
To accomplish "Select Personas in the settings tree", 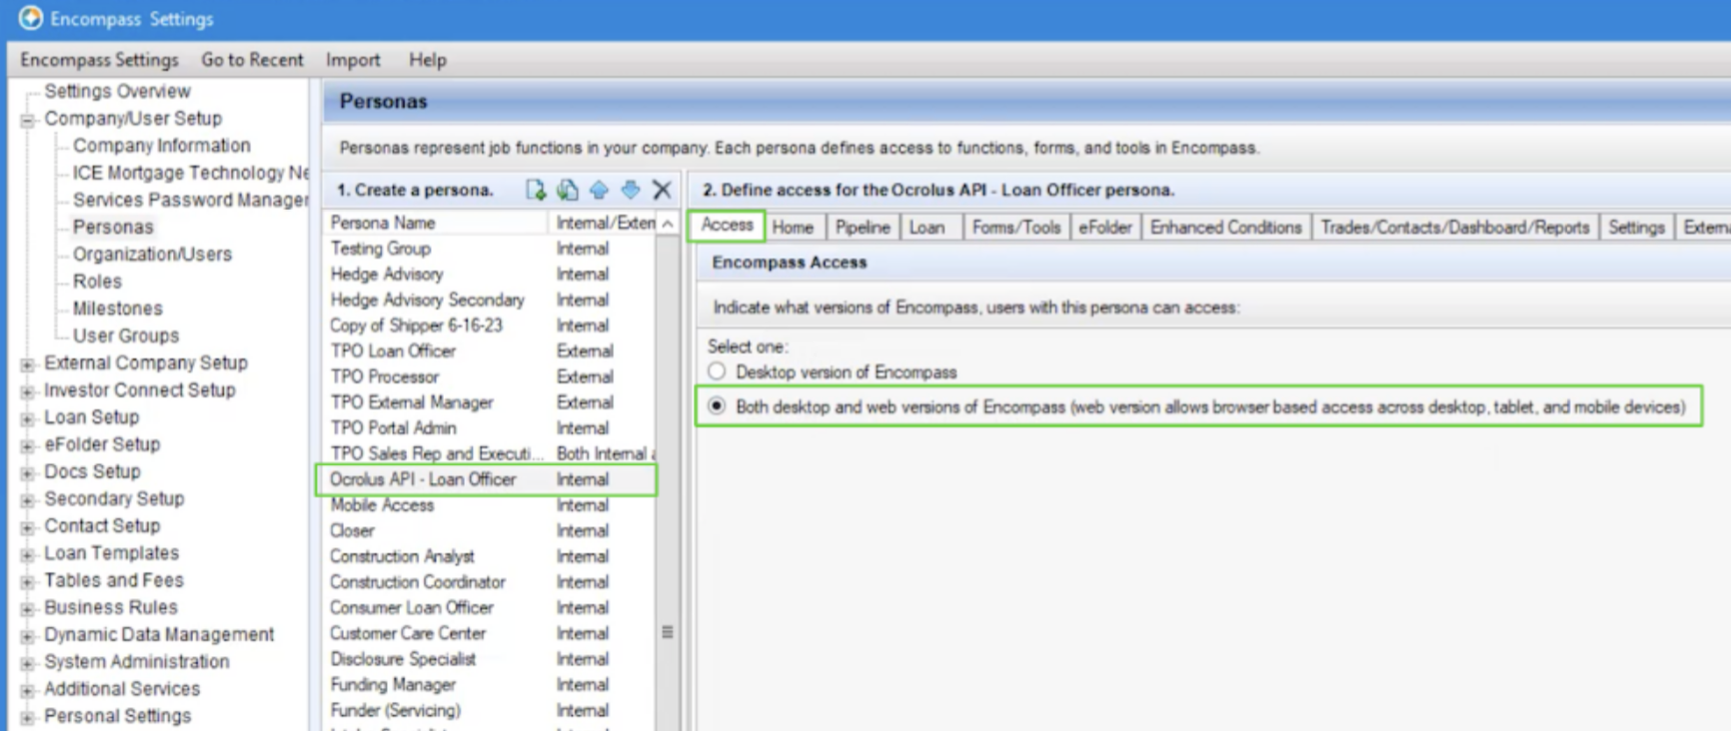I will click(113, 227).
